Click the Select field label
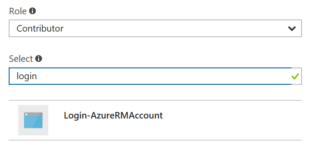Image resolution: width=315 pixels, height=157 pixels. point(21,59)
